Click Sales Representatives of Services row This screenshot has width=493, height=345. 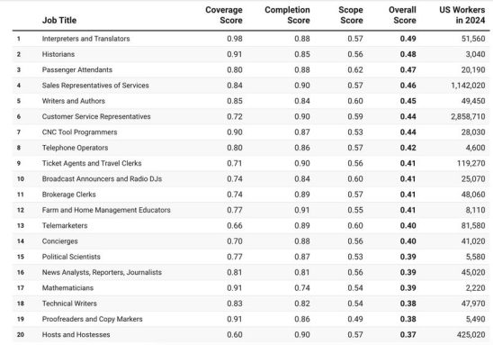[x=251, y=86]
